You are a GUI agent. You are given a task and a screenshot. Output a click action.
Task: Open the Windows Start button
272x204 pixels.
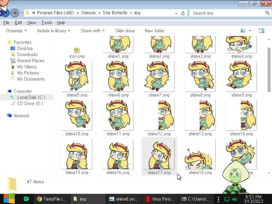[9, 199]
